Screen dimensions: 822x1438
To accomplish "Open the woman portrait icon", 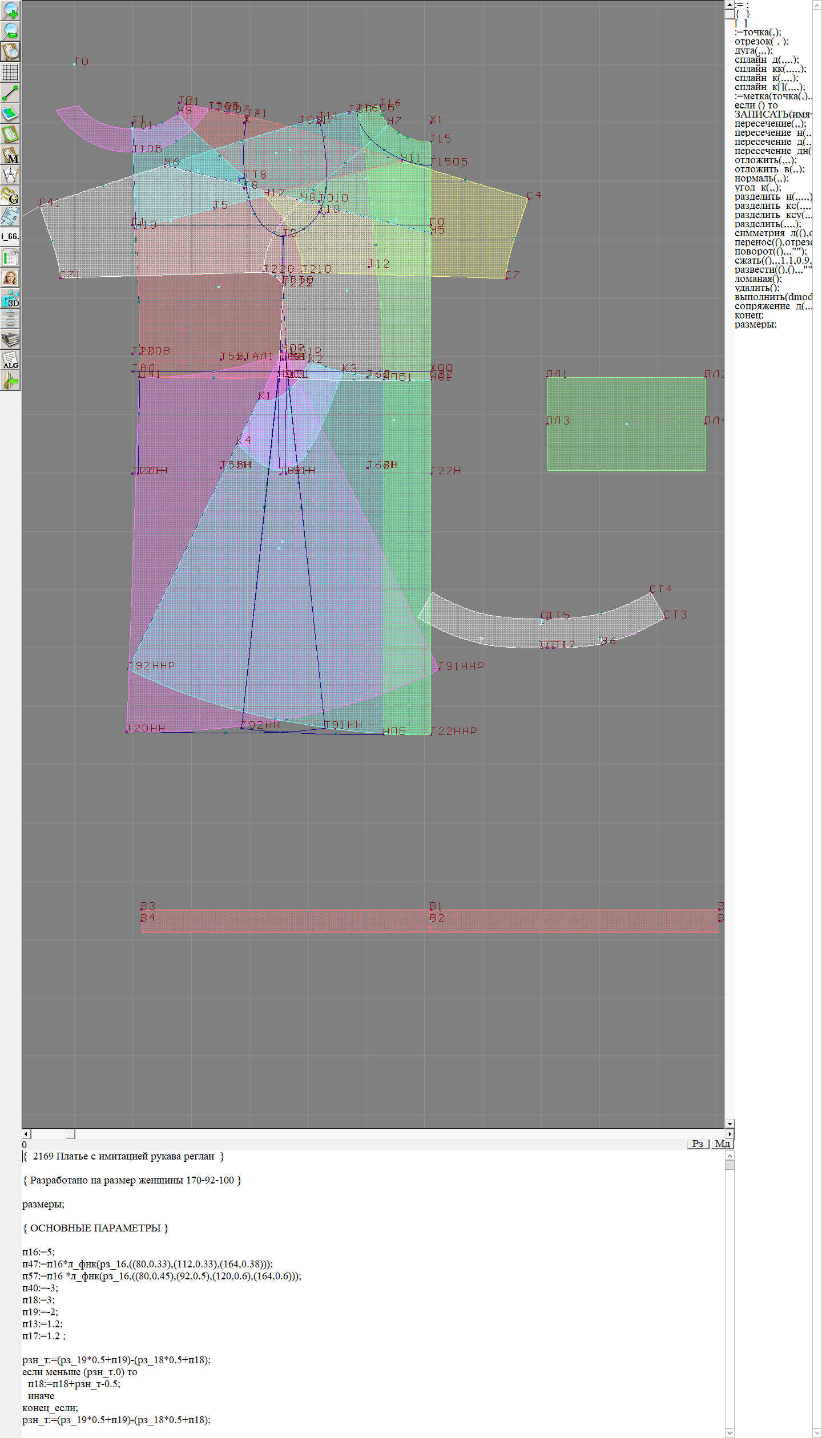I will tap(10, 278).
